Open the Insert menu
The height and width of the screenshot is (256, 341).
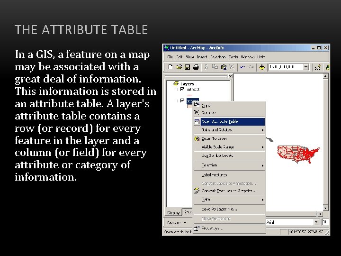[x=202, y=57]
